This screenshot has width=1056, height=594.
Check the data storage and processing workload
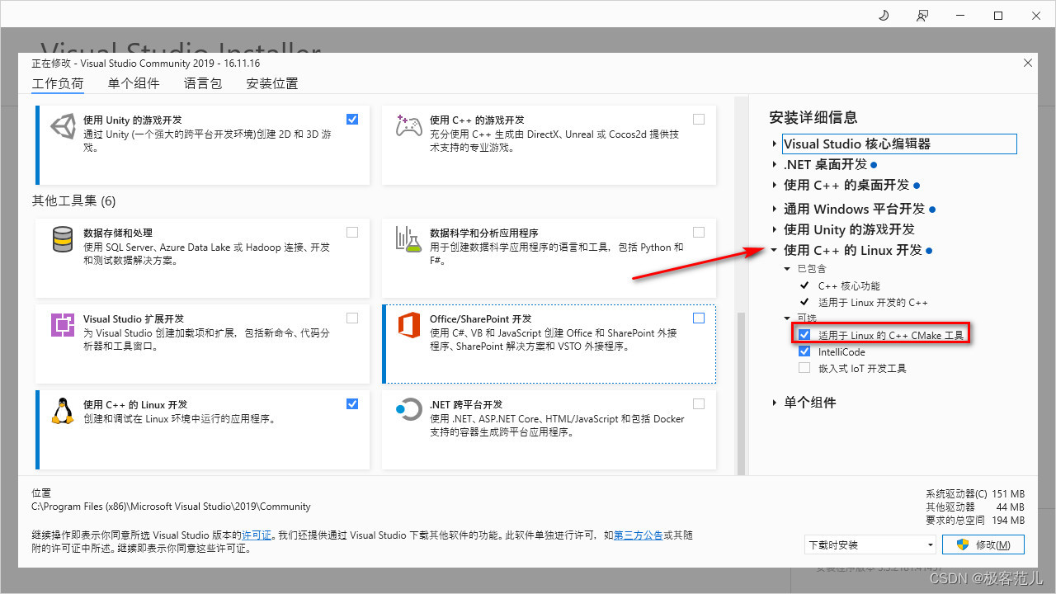coord(352,233)
